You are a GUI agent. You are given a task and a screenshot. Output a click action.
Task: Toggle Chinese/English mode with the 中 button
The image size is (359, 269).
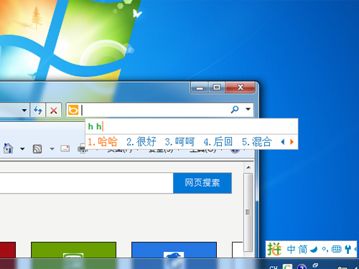click(x=291, y=250)
